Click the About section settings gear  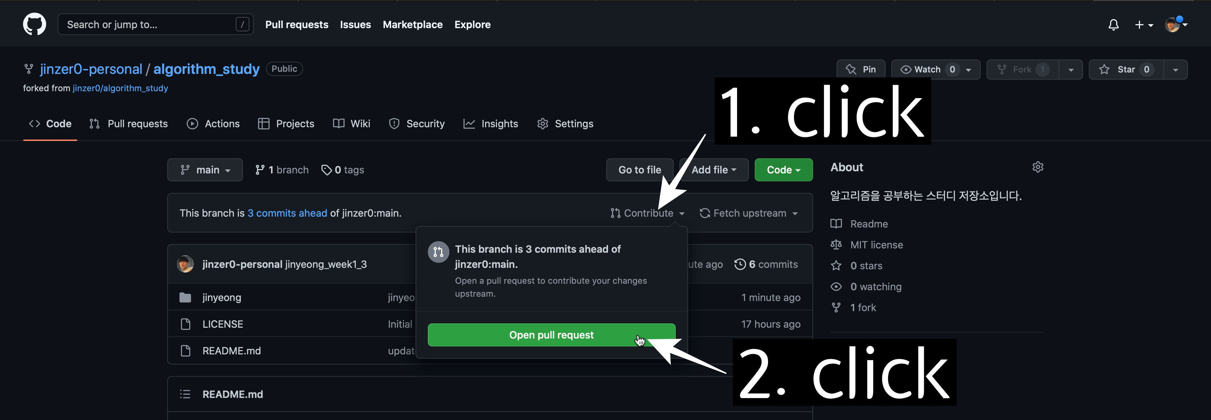(x=1038, y=167)
